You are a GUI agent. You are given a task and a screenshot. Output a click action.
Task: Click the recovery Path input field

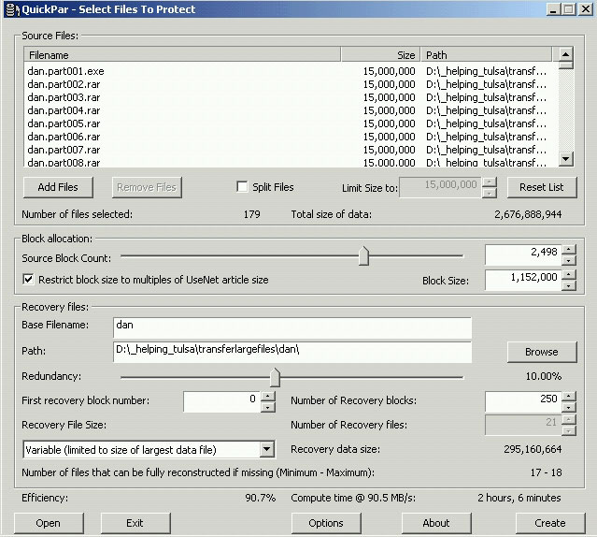click(292, 352)
